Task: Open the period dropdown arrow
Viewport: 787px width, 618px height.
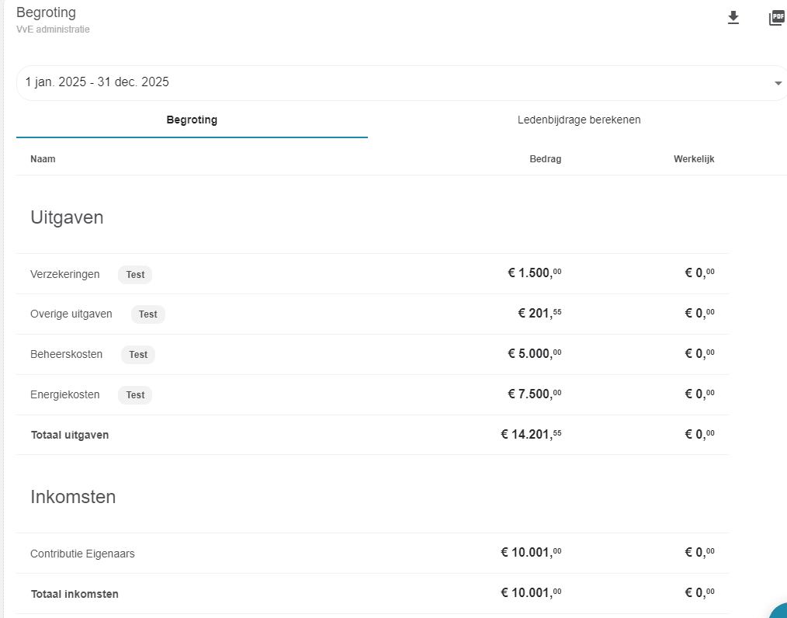Action: pyautogui.click(x=778, y=84)
